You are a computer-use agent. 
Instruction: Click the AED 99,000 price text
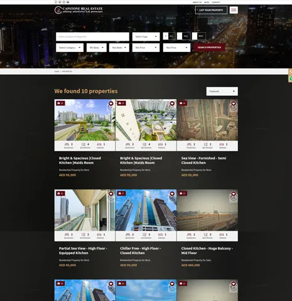click(x=129, y=265)
